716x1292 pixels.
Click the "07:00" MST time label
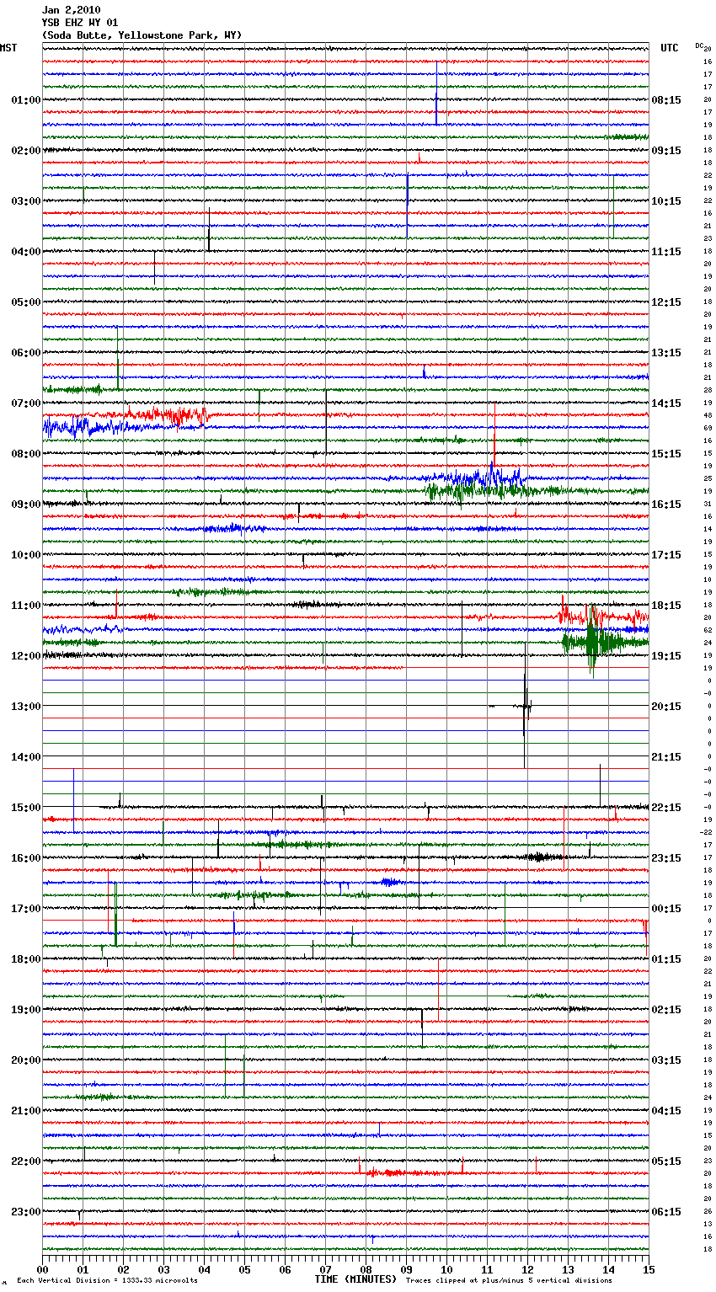point(26,403)
